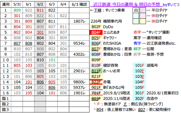This screenshot has height=113, width=181.
Task: Click the 822F 赤電 legend entry
Action: [100, 82]
